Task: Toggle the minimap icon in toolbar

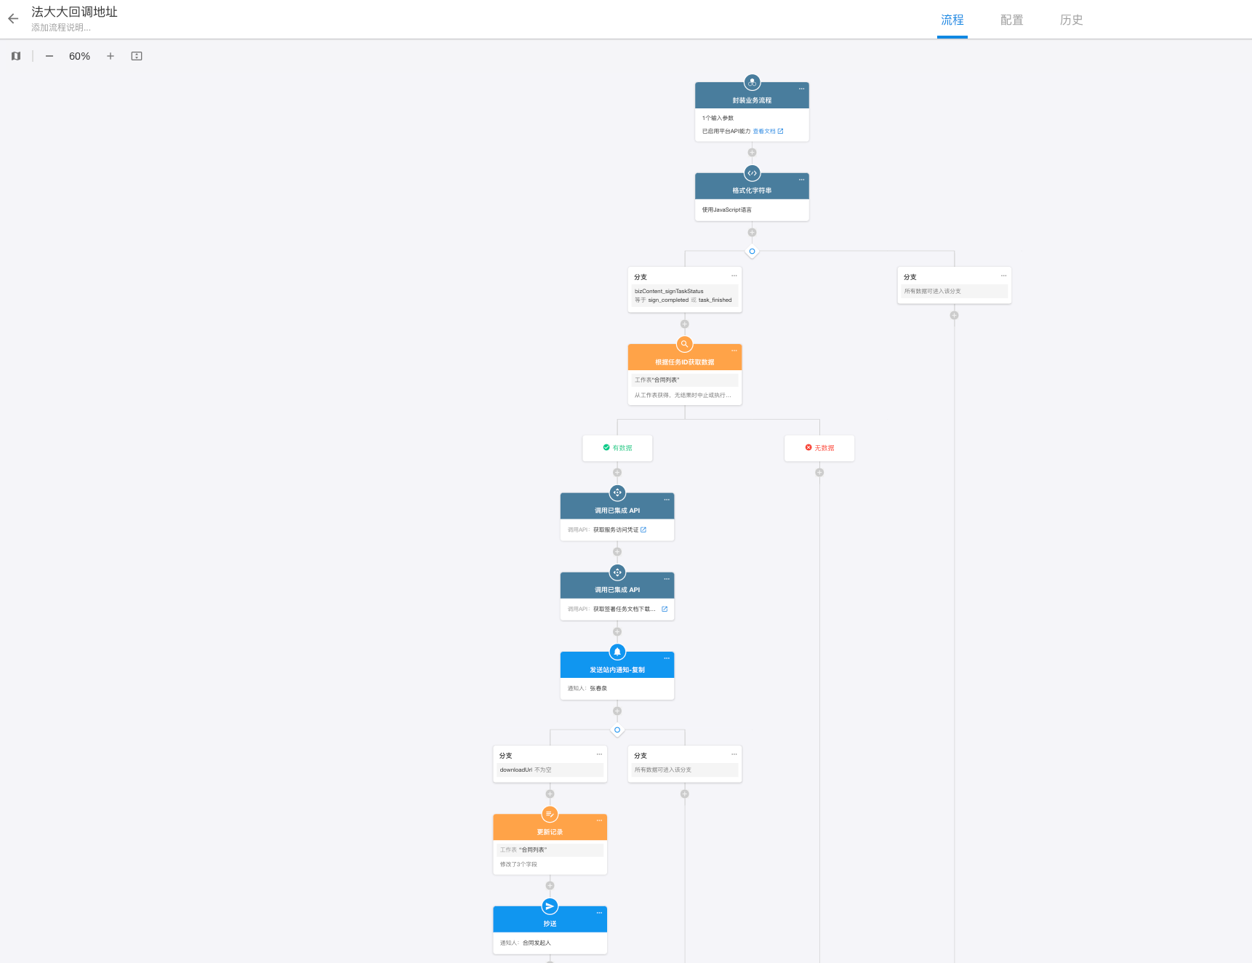Action: (16, 56)
